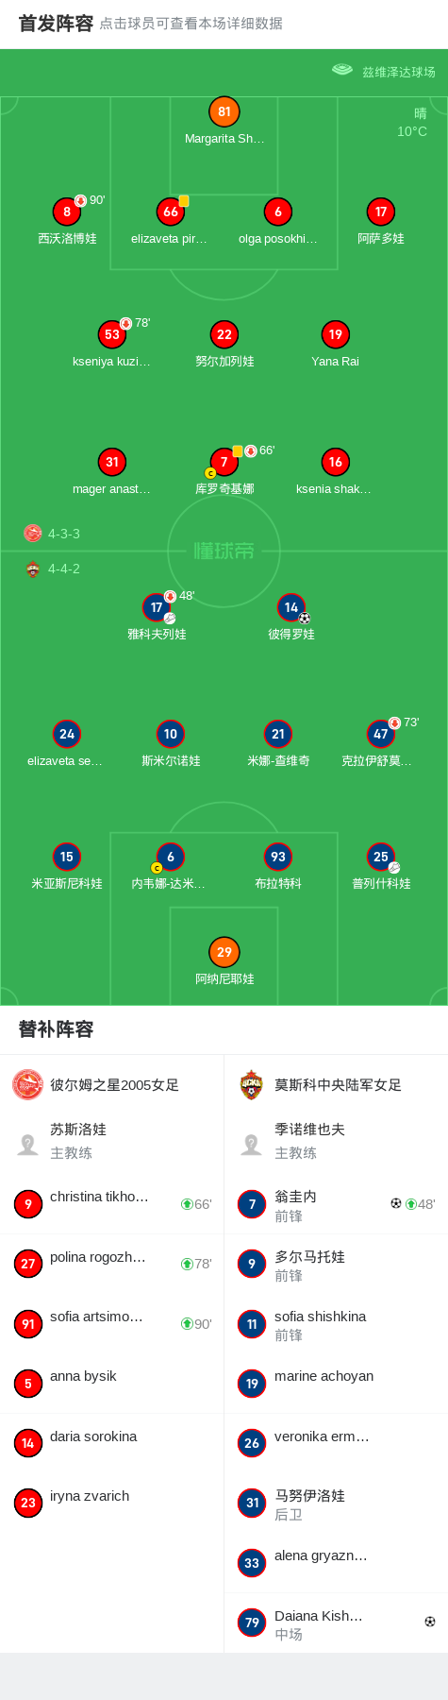
Task: Tap blue number 17 雅科夫列娃 badge
Action: point(157,607)
